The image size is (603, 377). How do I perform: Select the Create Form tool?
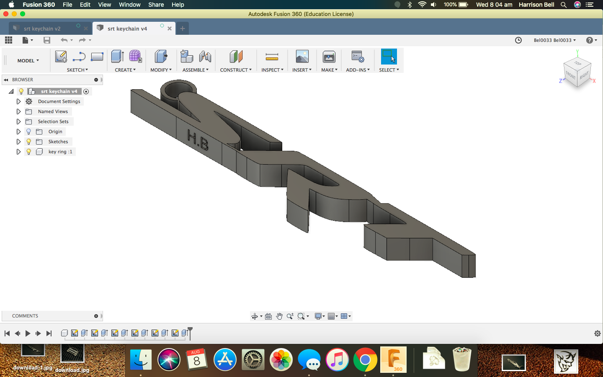[135, 57]
